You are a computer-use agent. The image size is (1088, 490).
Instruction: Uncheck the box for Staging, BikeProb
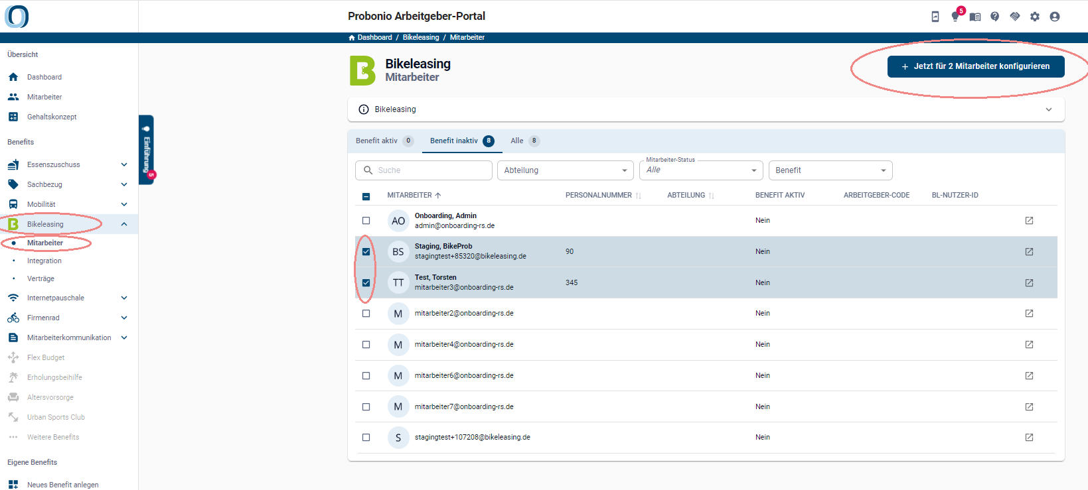tap(366, 252)
